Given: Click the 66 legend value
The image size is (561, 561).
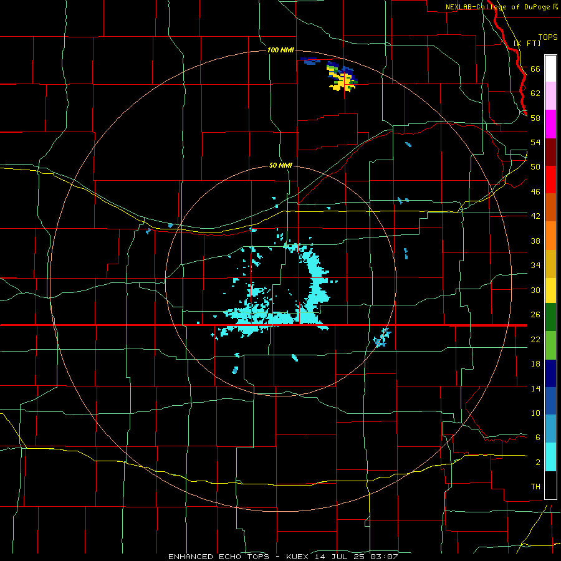Looking at the screenshot, I should (535, 69).
